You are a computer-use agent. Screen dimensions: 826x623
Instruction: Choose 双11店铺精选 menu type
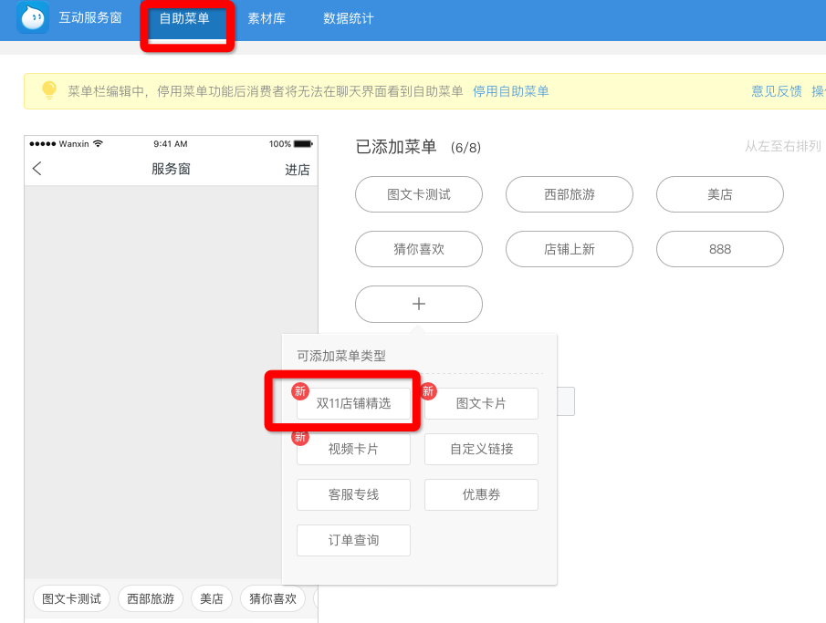353,403
